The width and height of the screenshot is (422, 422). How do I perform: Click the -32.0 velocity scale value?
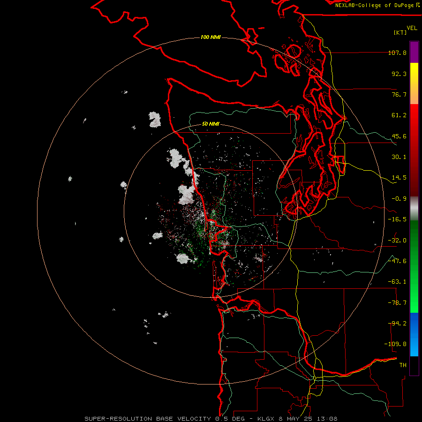click(397, 241)
